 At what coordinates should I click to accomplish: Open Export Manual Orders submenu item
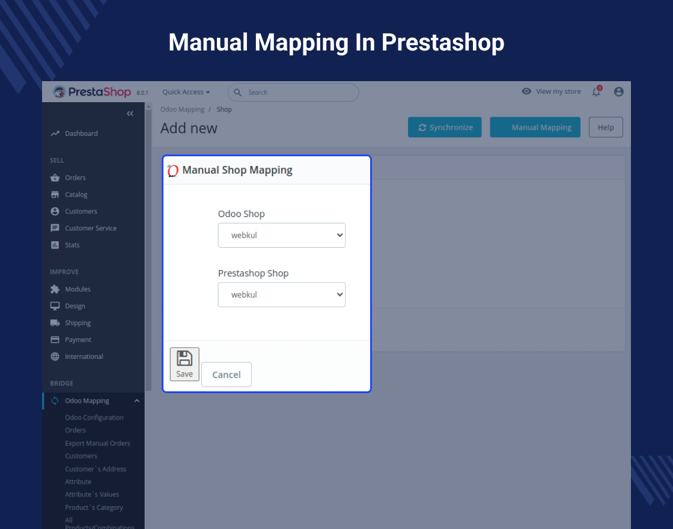98,443
